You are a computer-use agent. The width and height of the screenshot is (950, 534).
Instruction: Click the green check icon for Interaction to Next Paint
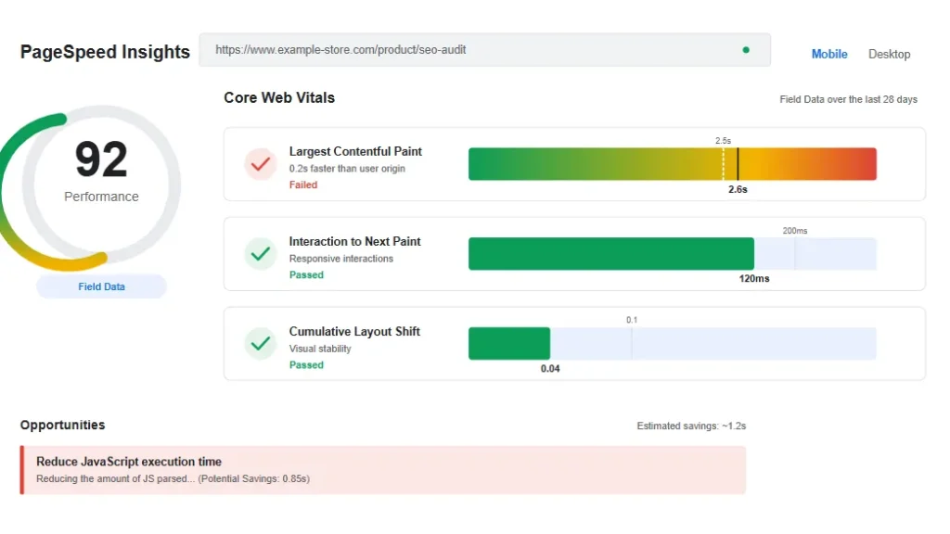(x=261, y=254)
